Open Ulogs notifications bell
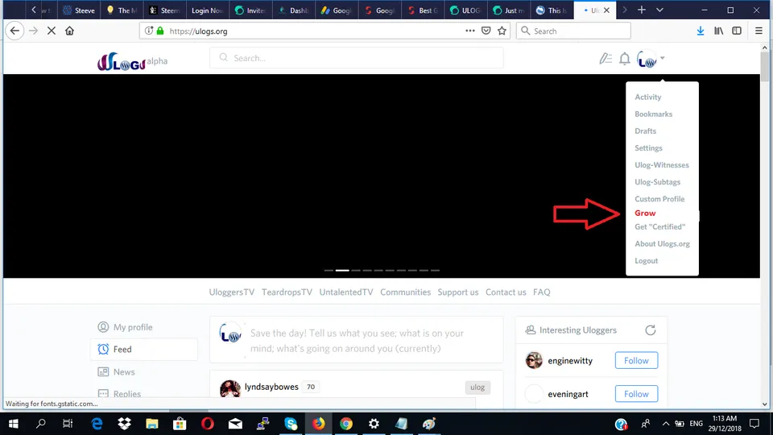The image size is (773, 435). (625, 59)
